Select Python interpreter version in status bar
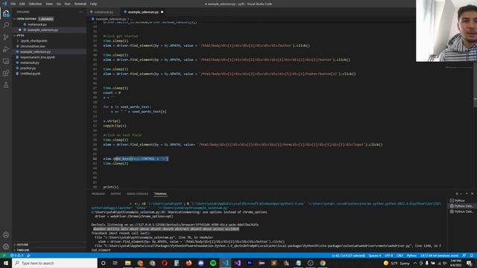The image size is (477, 268). [x=439, y=255]
